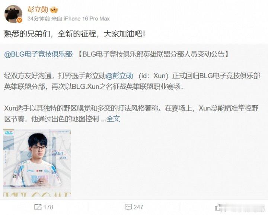The image size is (268, 215).
Task: Click the iPhone 16 Pro Max source text
Action: coord(86,19)
